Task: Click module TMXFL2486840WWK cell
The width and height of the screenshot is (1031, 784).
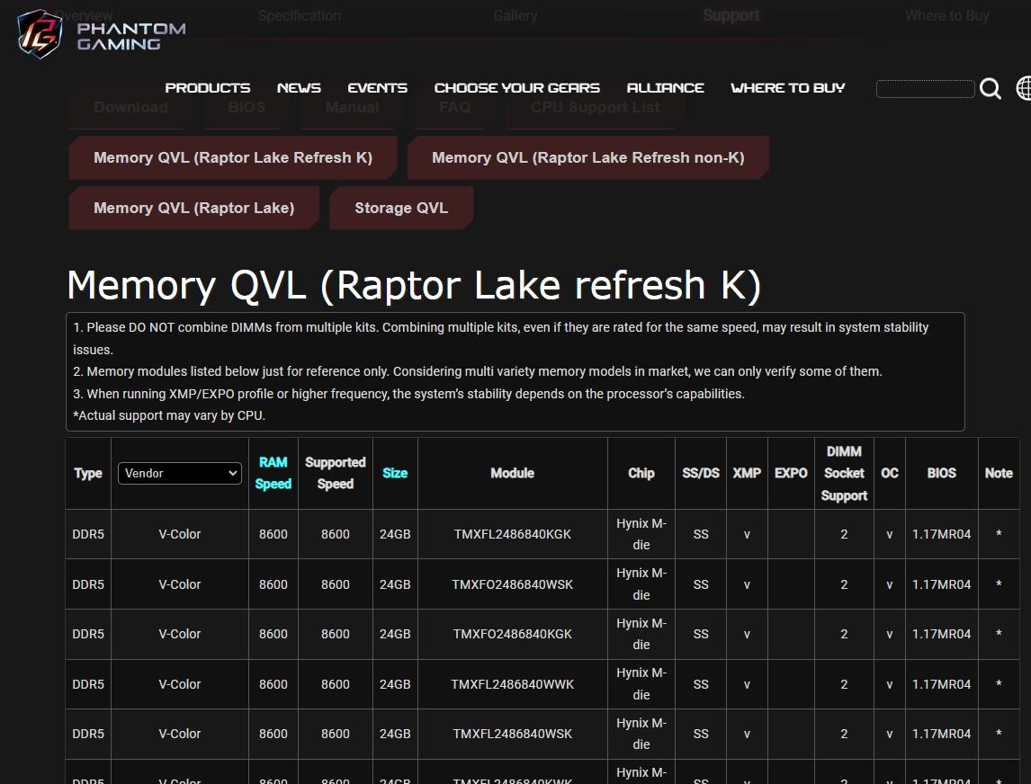Action: coord(512,684)
